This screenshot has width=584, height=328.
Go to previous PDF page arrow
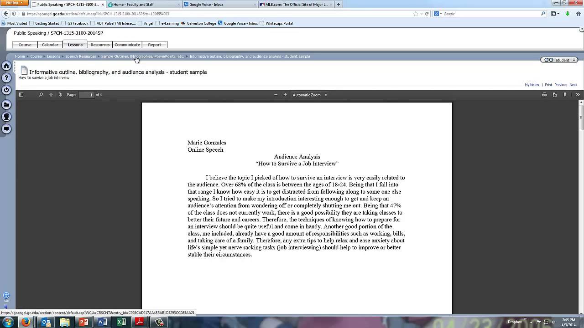tap(51, 95)
